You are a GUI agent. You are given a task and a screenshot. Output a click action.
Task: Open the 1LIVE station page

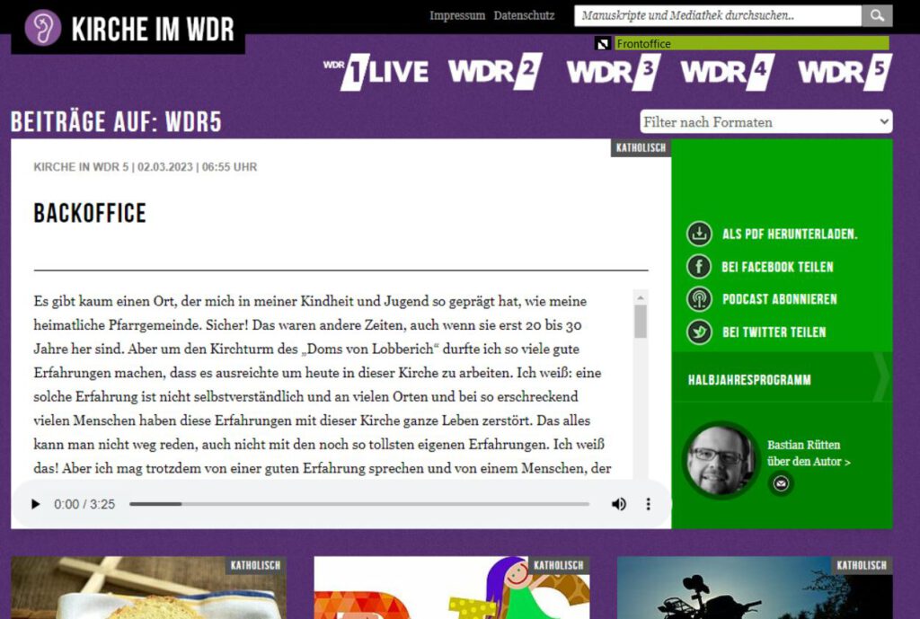(376, 72)
